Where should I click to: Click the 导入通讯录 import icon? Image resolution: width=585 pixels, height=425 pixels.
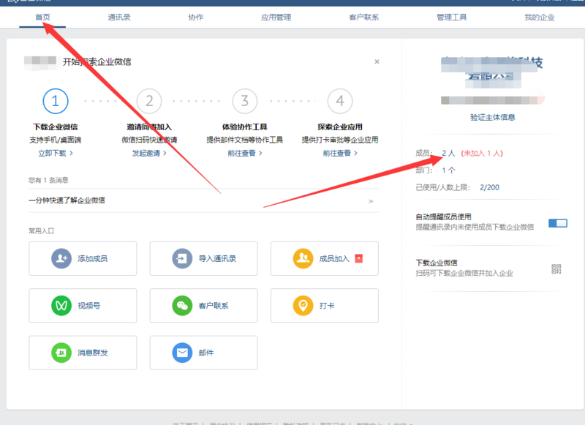pyautogui.click(x=182, y=258)
